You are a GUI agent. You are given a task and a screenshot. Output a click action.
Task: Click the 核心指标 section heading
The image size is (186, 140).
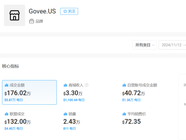(11, 66)
